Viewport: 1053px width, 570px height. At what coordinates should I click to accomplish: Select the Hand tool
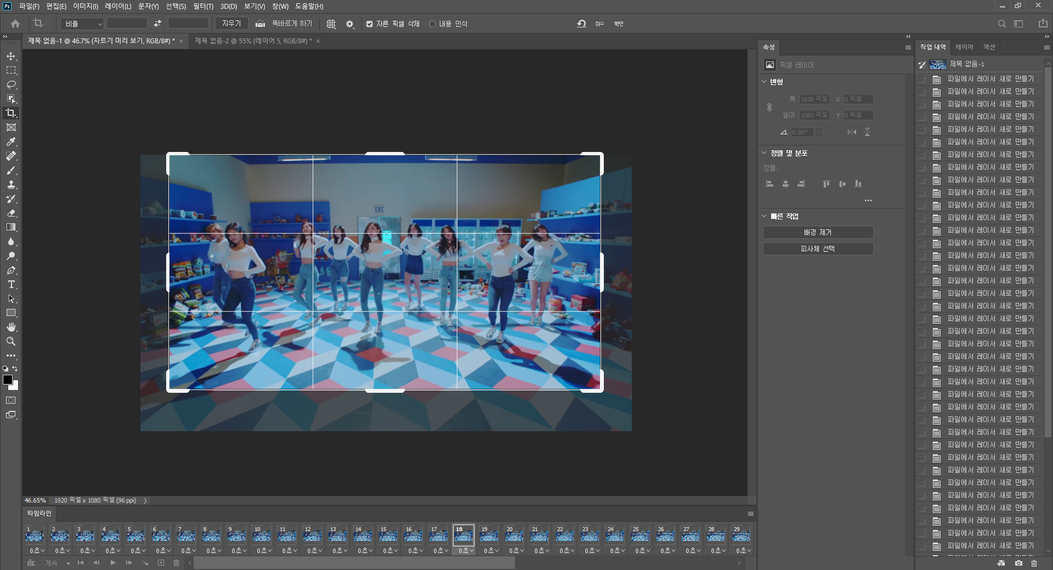pos(11,327)
